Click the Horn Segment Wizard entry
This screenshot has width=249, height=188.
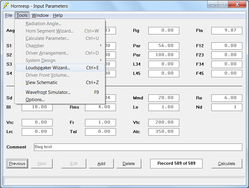pyautogui.click(x=60, y=31)
